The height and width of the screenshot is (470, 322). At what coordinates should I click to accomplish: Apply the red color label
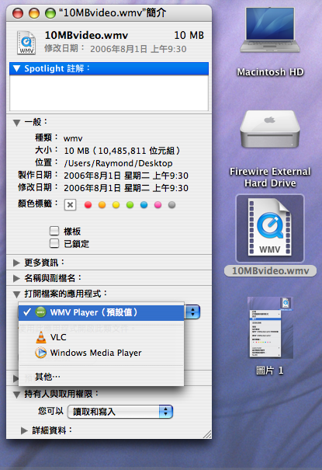pyautogui.click(x=88, y=205)
